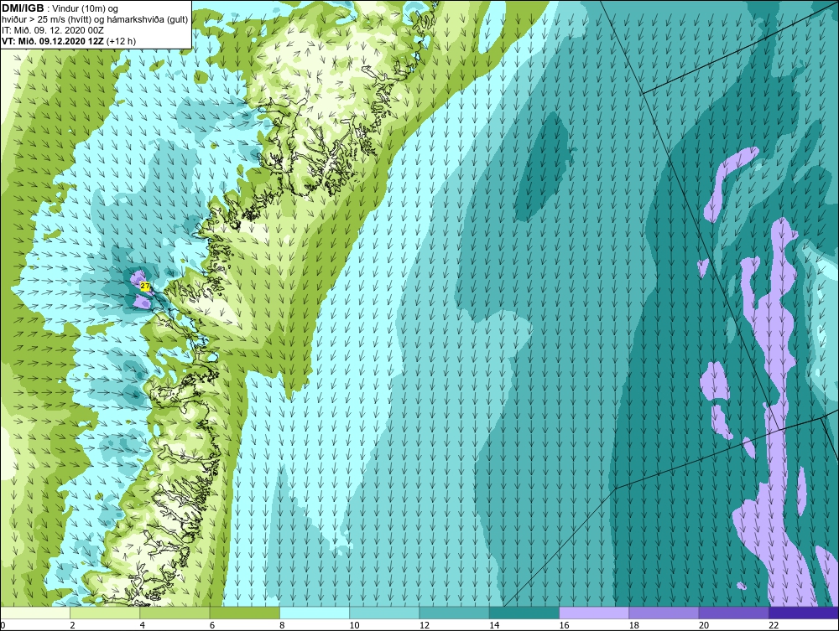Click the legend value '22'

tap(774, 625)
